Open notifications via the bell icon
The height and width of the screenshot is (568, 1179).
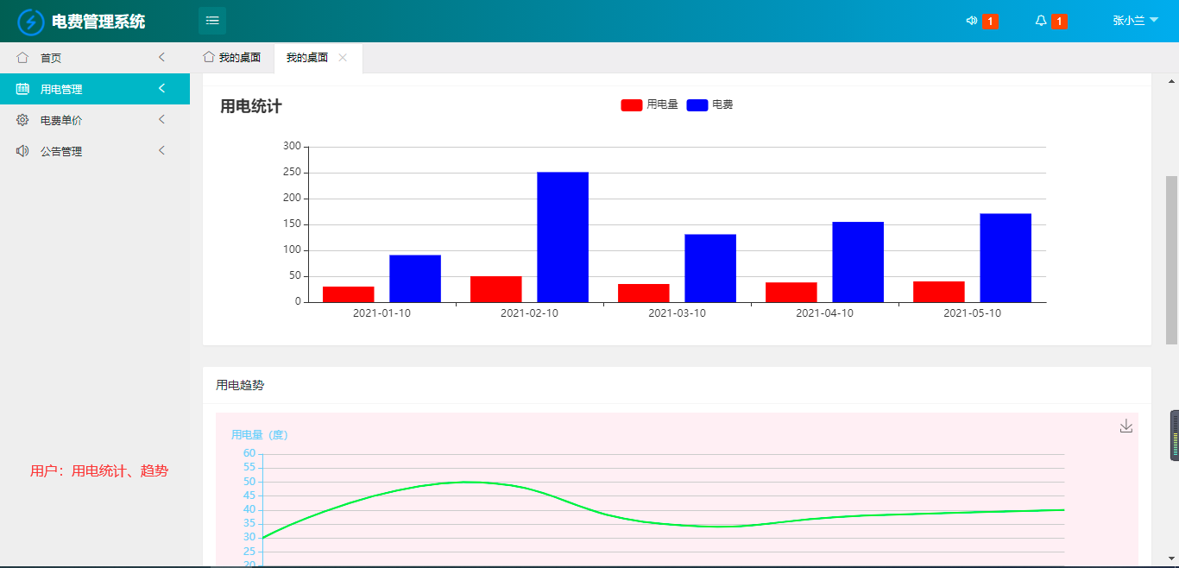1041,21
